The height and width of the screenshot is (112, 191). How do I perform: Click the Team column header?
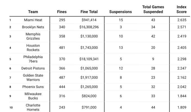pos(33,12)
